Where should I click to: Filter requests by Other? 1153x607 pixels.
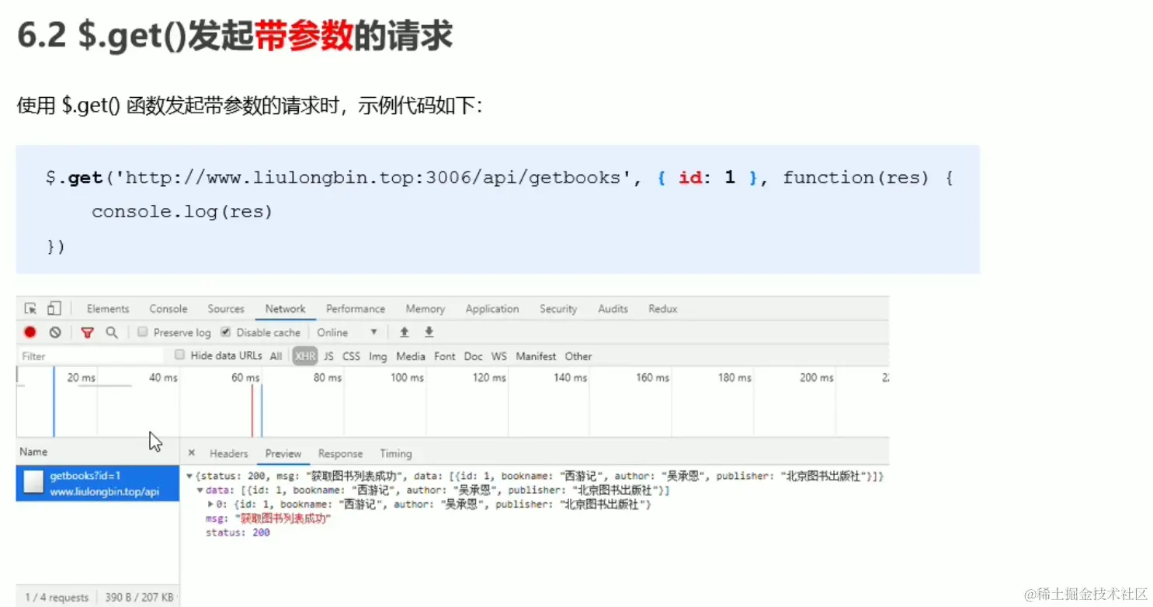pos(578,356)
